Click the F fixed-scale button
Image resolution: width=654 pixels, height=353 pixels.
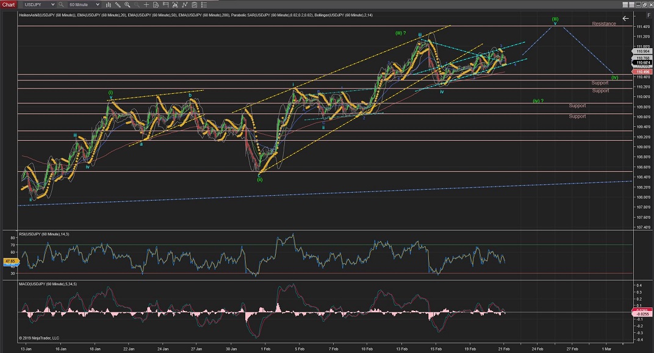648,14
